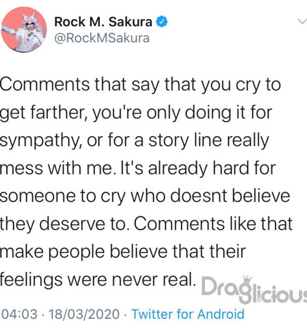The width and height of the screenshot is (307, 329).
Task: Expand the tweet options chevron
Action: (x=302, y=21)
